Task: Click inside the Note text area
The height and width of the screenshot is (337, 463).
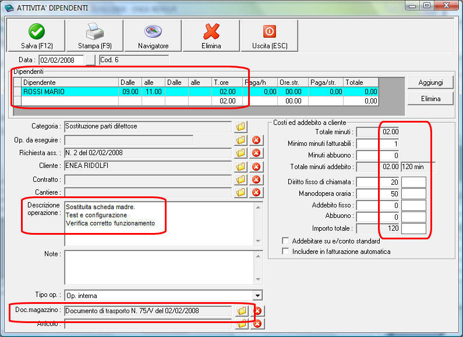Action: [160, 267]
